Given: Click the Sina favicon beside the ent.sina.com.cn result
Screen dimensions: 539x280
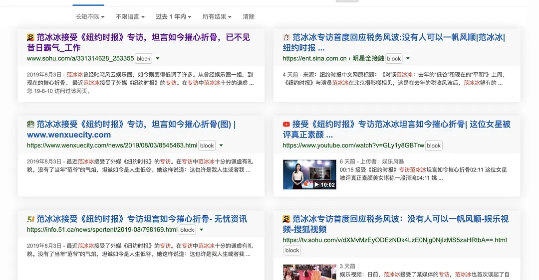Looking at the screenshot, I should pos(286,37).
